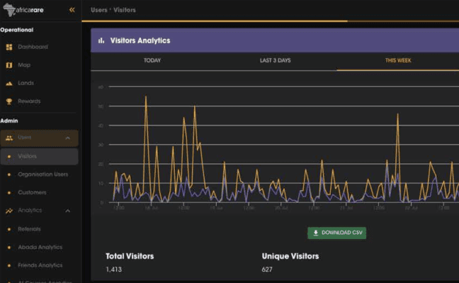Collapse the Users submenu chevron
The width and height of the screenshot is (459, 283).
(67, 138)
